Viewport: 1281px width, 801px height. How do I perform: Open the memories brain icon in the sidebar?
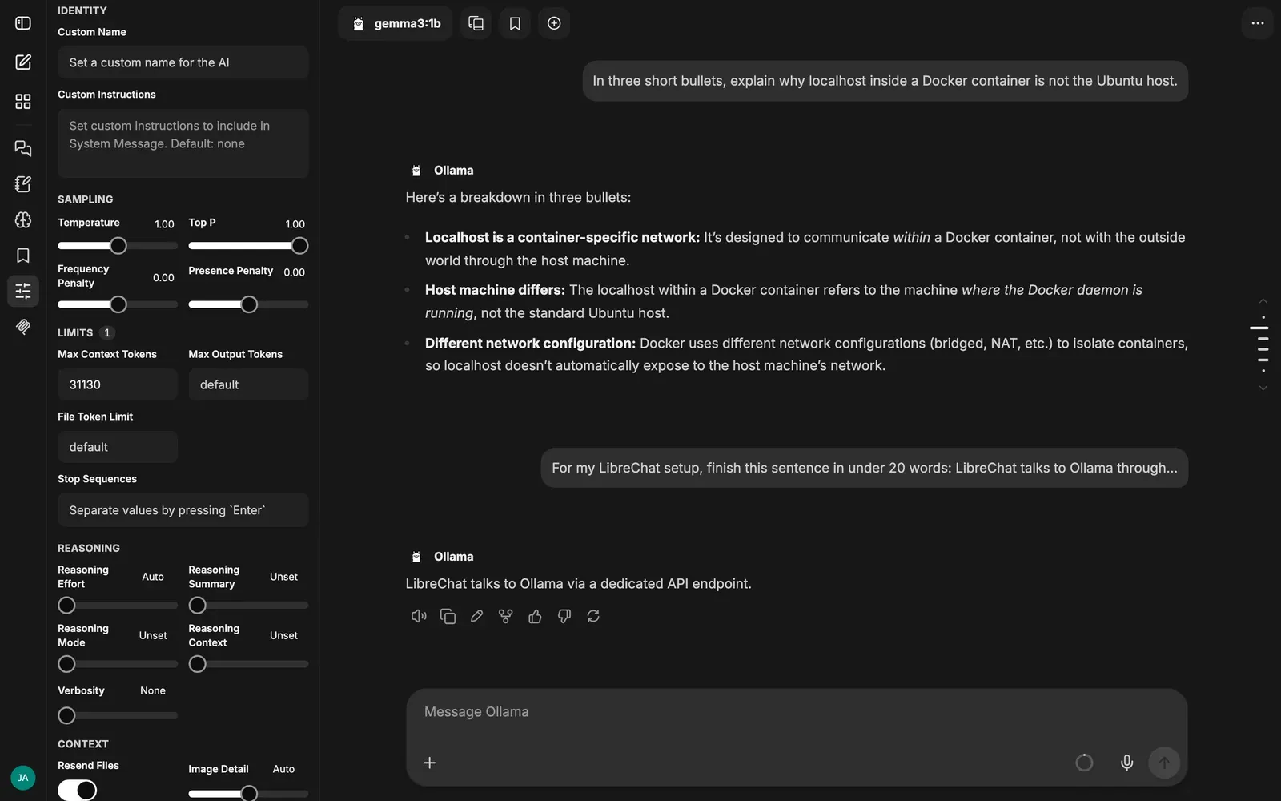pos(23,219)
